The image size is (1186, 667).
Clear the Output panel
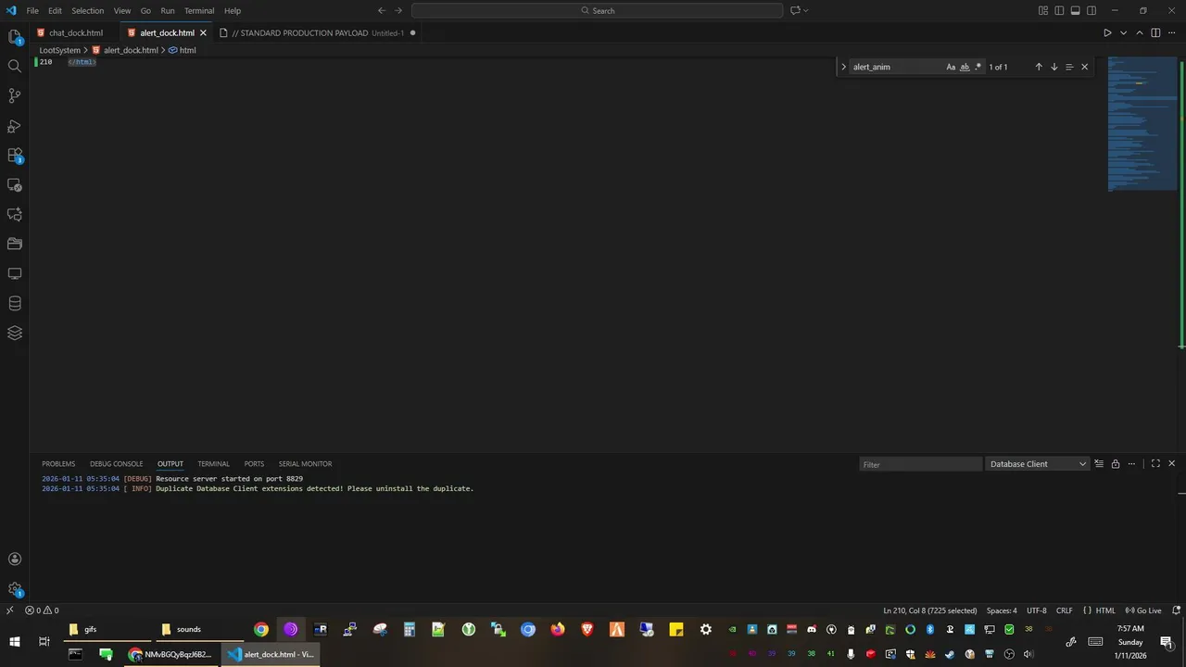click(x=1099, y=464)
